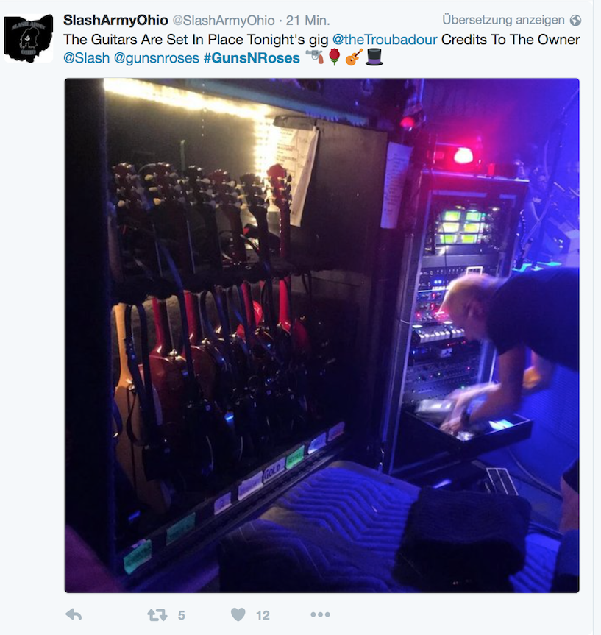Open the #GunsNRoses hashtag
The width and height of the screenshot is (601, 635).
252,58
